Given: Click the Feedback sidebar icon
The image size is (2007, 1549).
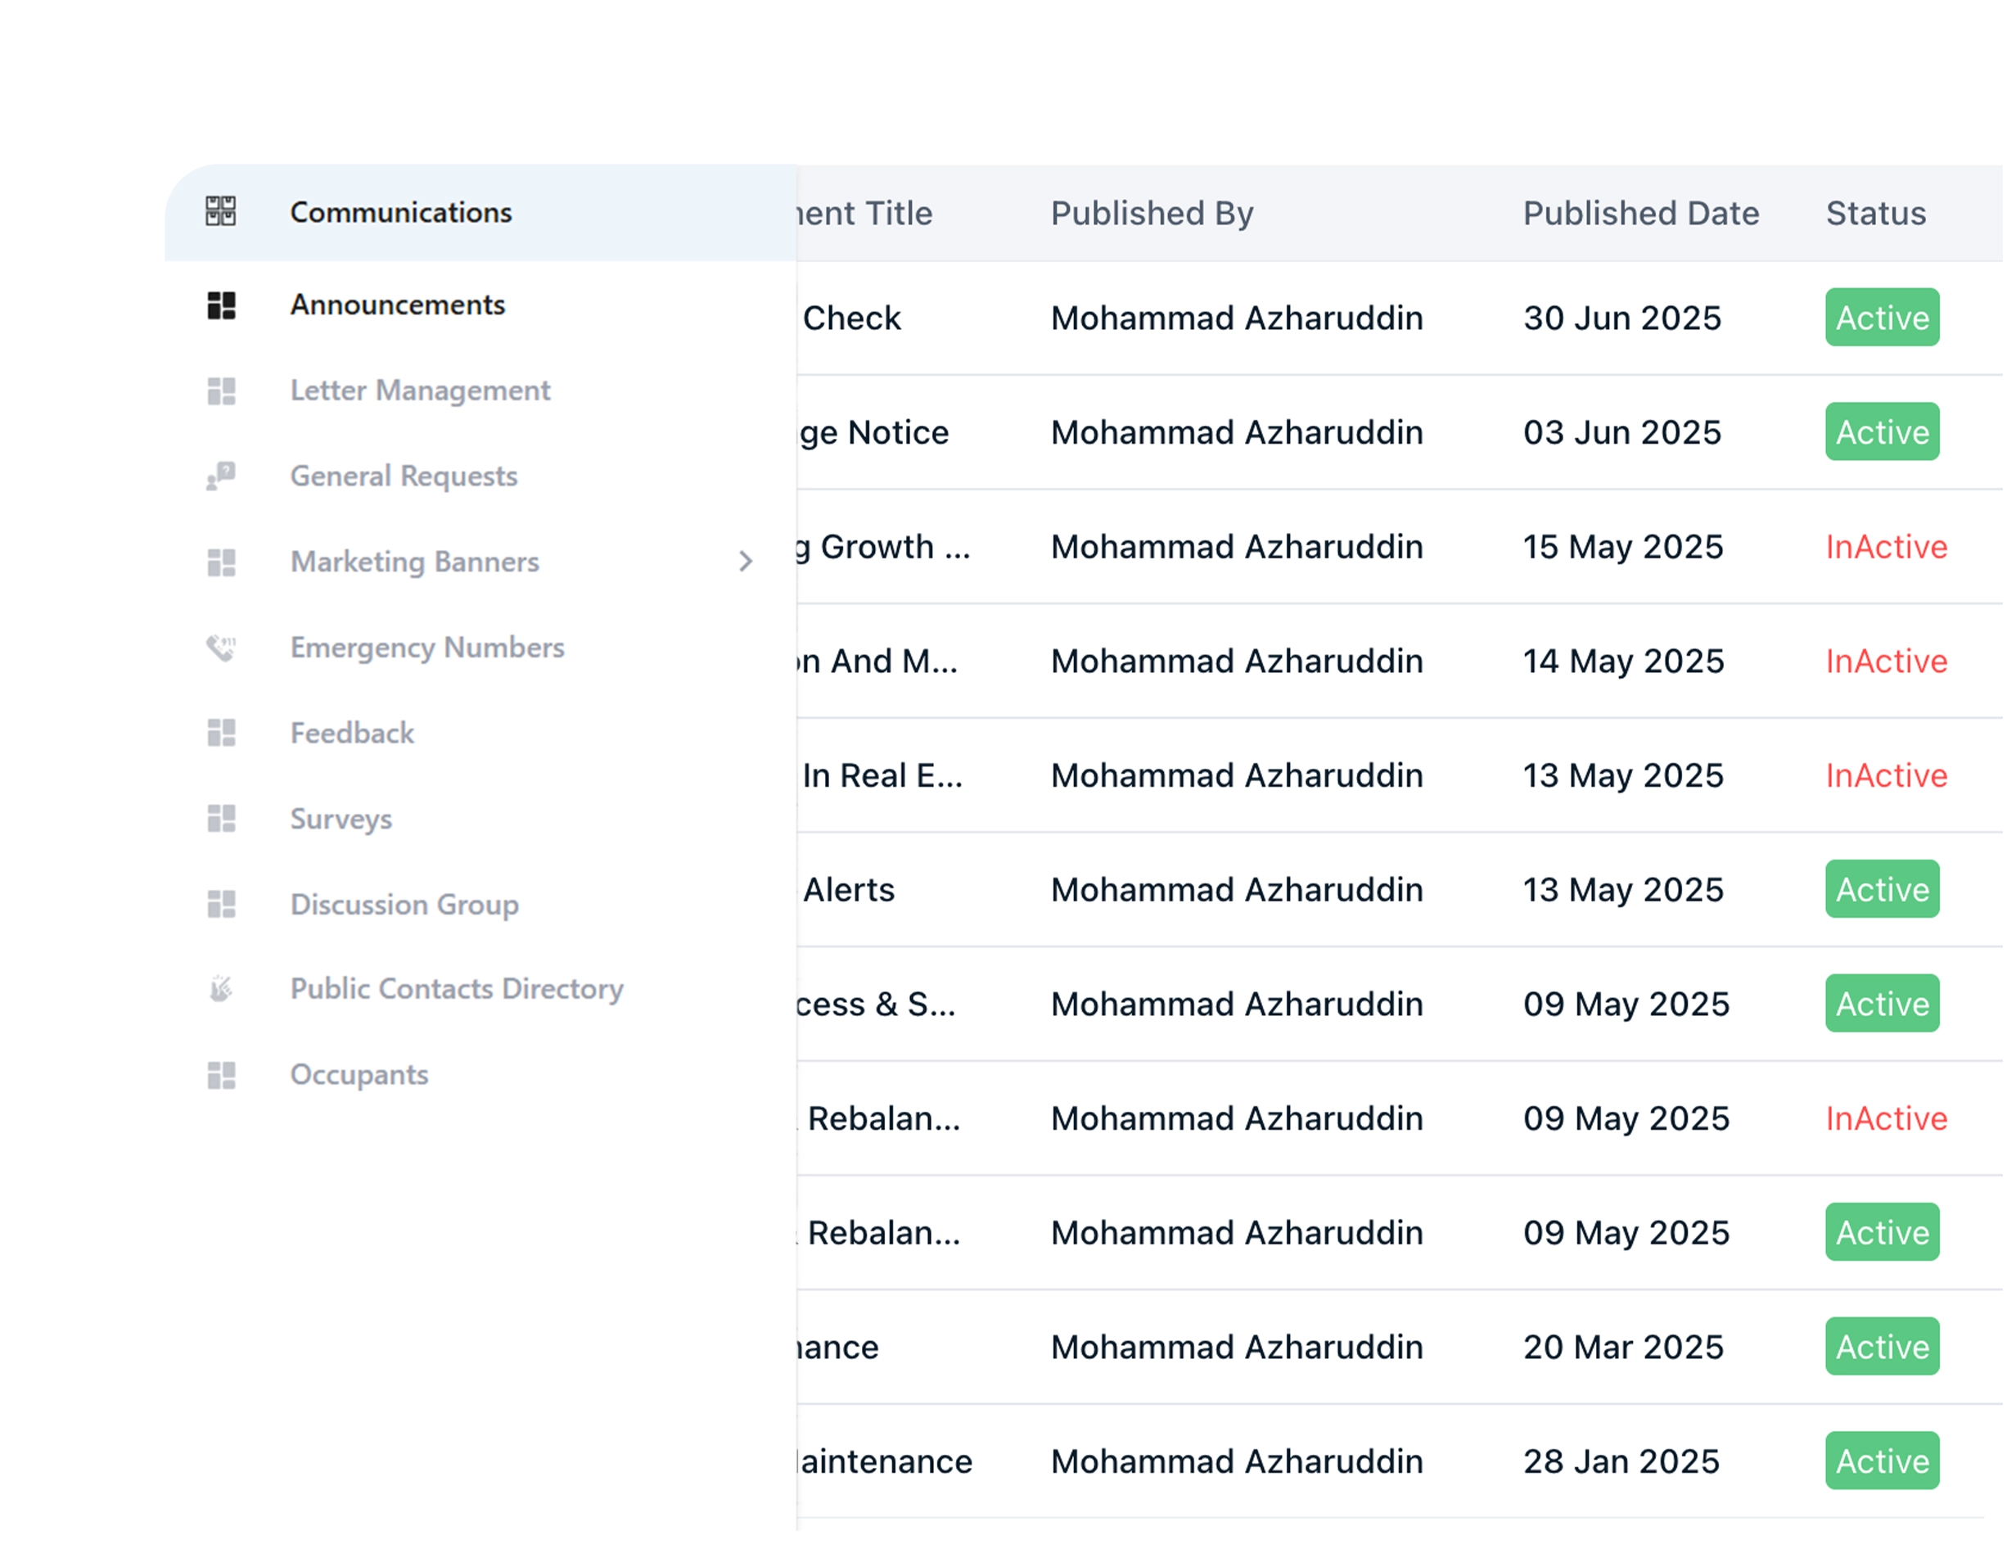Looking at the screenshot, I should (220, 733).
